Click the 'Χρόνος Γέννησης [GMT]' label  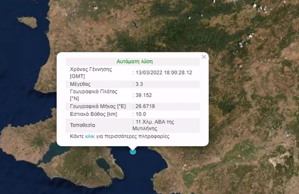tap(91, 73)
